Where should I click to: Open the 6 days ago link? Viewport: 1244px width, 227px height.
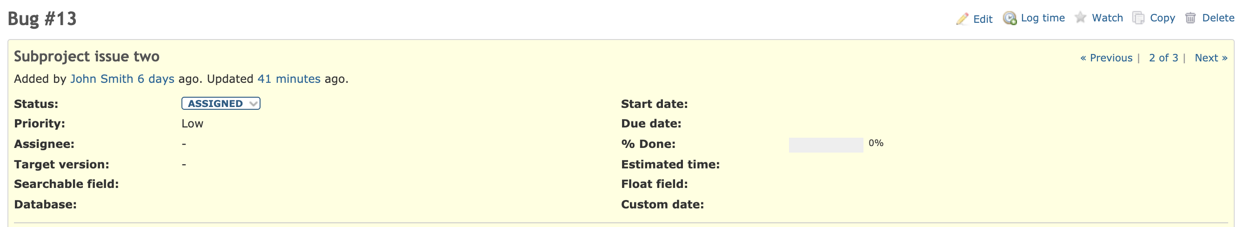point(155,79)
